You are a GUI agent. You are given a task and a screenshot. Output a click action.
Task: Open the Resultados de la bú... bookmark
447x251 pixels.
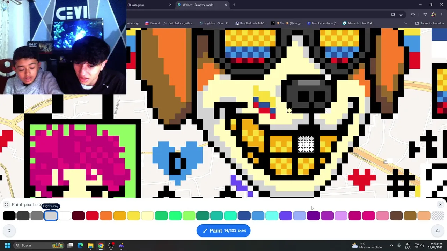click(x=251, y=23)
